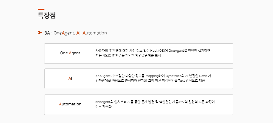Click the "AI" card title
The height and width of the screenshot is (123, 273).
pos(70,79)
